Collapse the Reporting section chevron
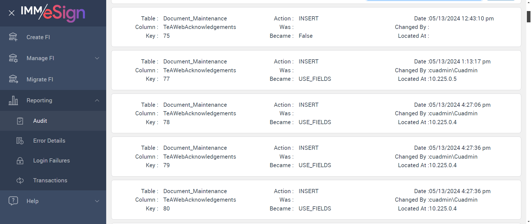This screenshot has width=531, height=224. 97,100
